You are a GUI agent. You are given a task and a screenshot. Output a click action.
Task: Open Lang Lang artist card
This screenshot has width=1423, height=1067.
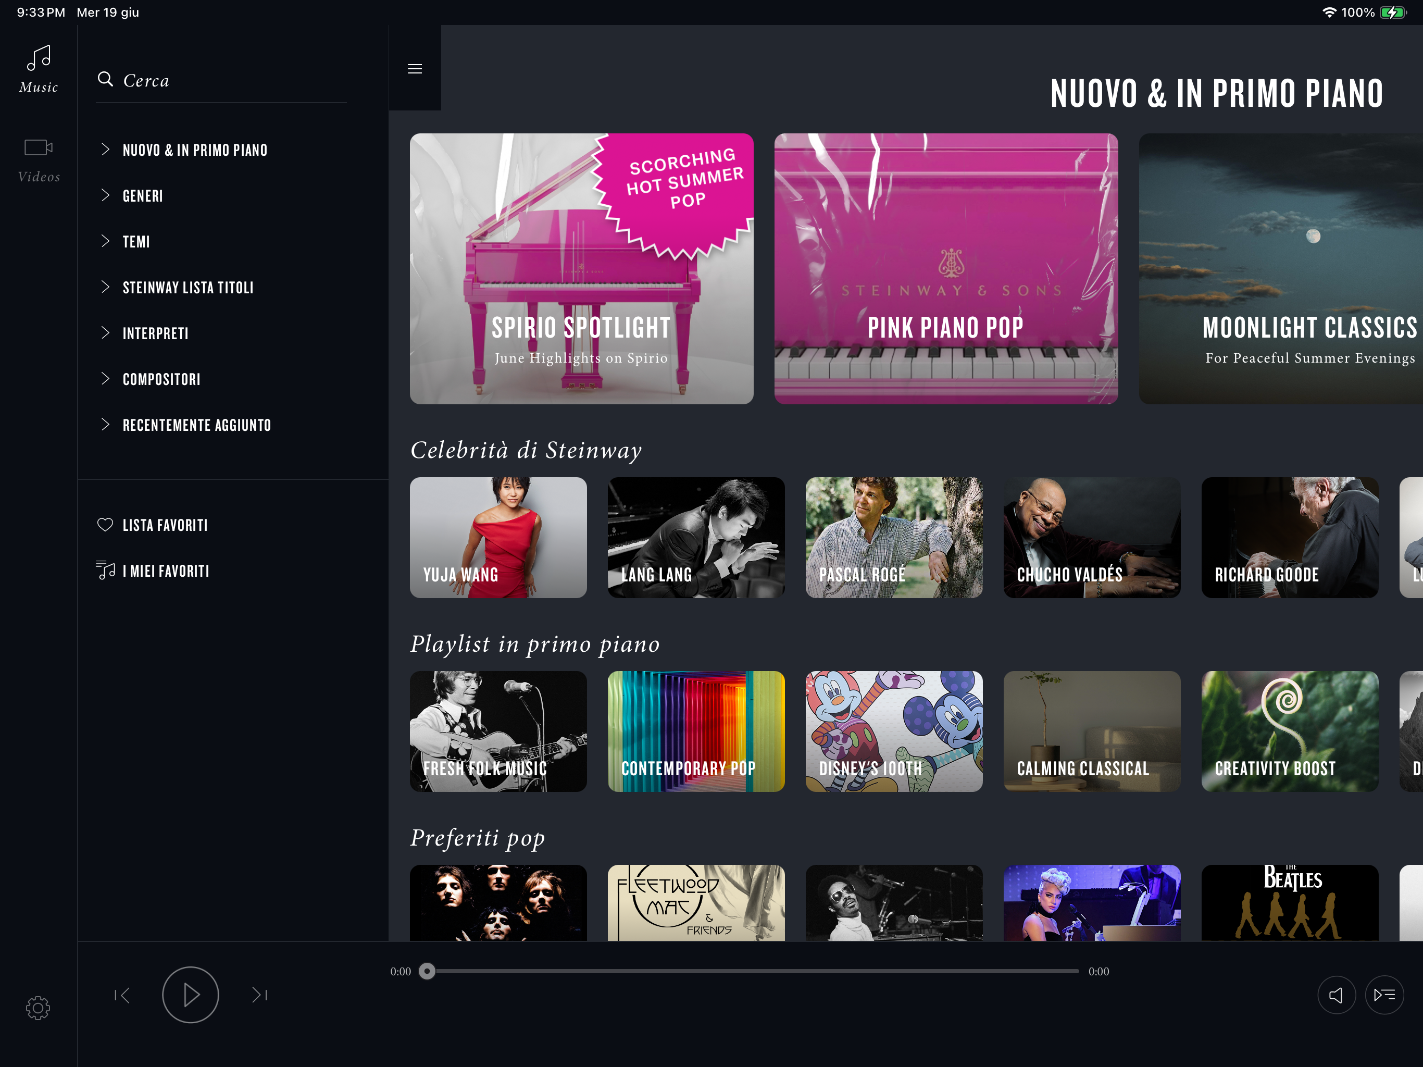point(696,537)
